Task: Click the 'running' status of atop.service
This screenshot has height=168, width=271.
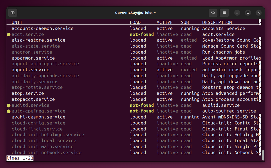Action: pyautogui.click(x=190, y=93)
